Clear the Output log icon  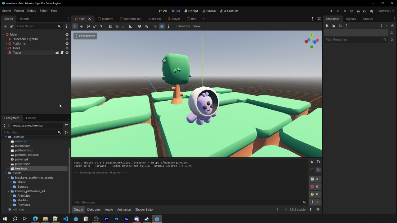(x=312, y=162)
